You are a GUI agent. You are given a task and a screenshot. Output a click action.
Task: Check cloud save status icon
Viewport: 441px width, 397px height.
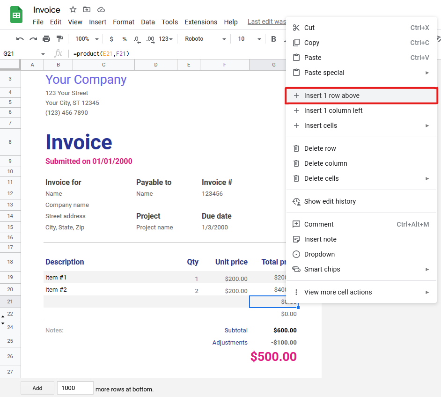[x=101, y=10]
